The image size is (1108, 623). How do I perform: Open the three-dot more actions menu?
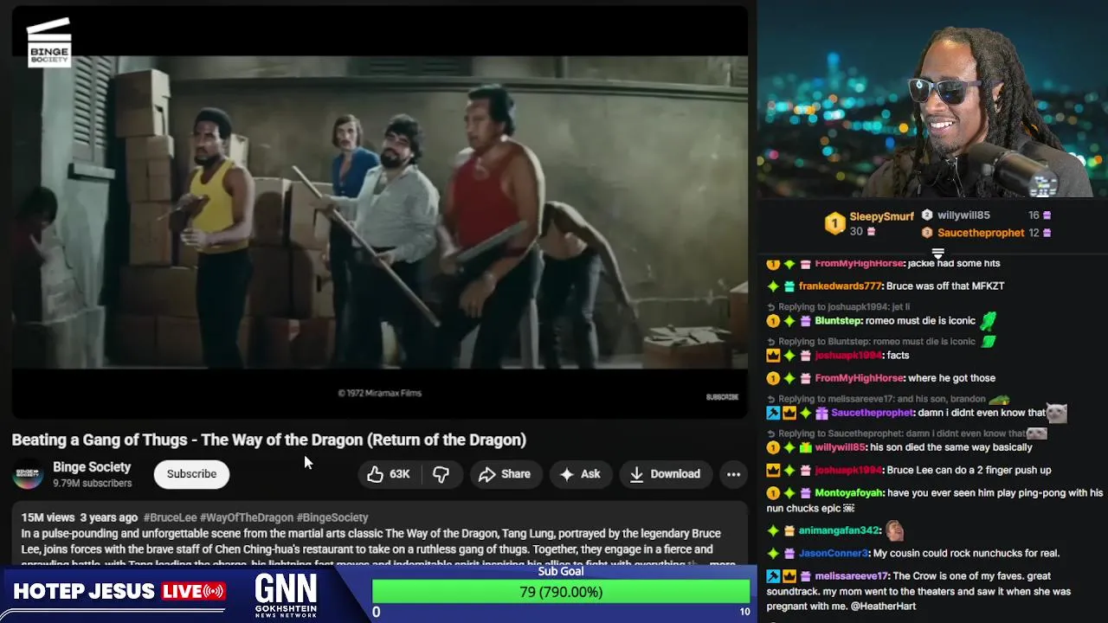pyautogui.click(x=733, y=474)
